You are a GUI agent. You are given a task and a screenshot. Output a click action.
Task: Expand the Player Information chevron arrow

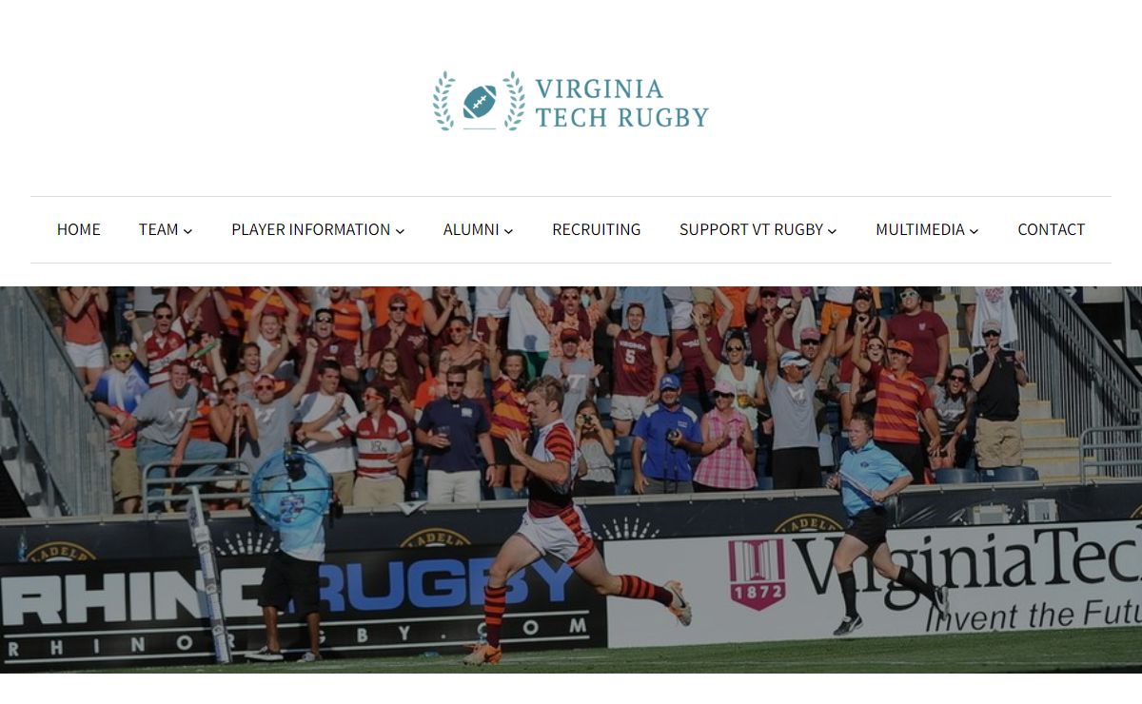[400, 231]
